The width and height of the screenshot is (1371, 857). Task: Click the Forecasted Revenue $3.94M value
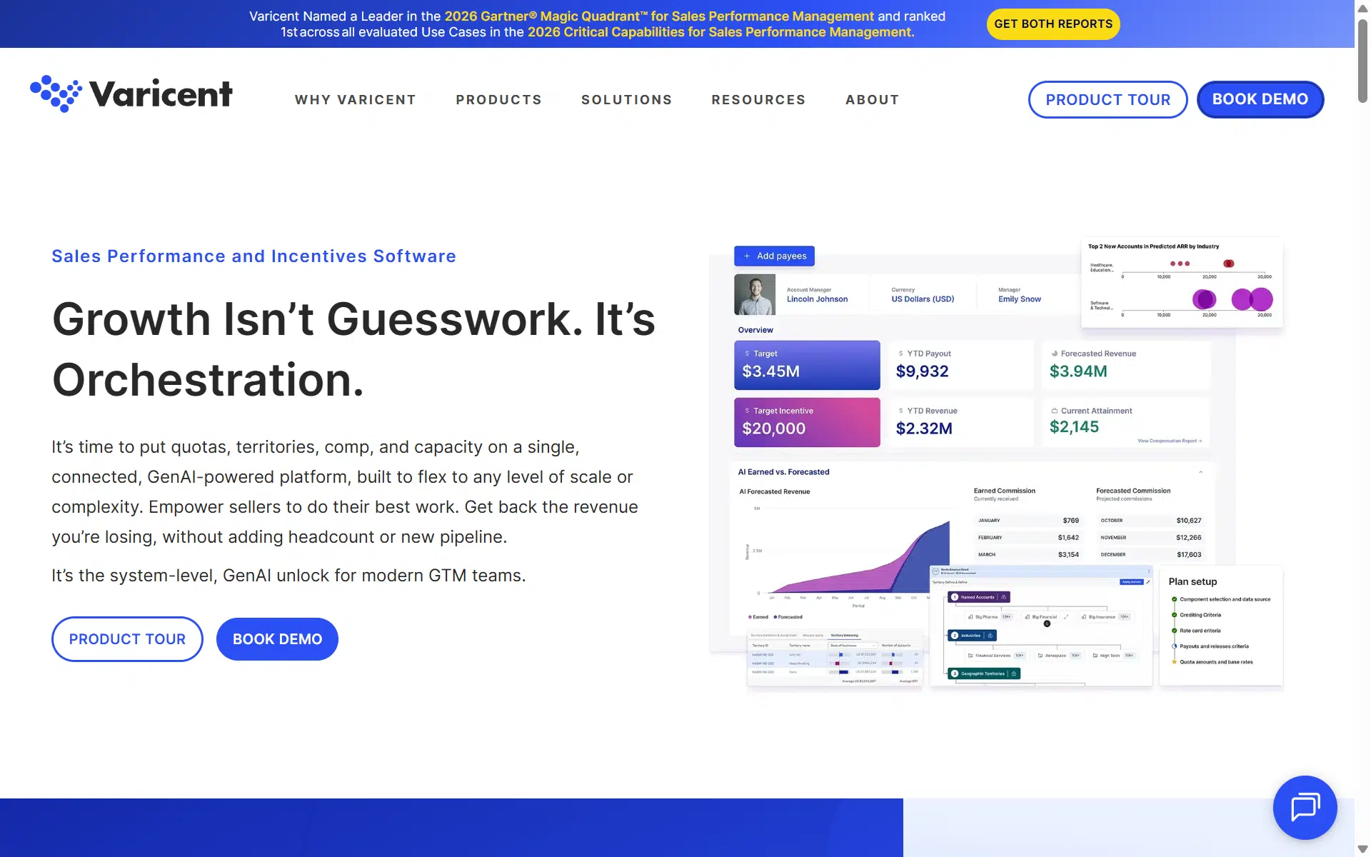pyautogui.click(x=1078, y=371)
